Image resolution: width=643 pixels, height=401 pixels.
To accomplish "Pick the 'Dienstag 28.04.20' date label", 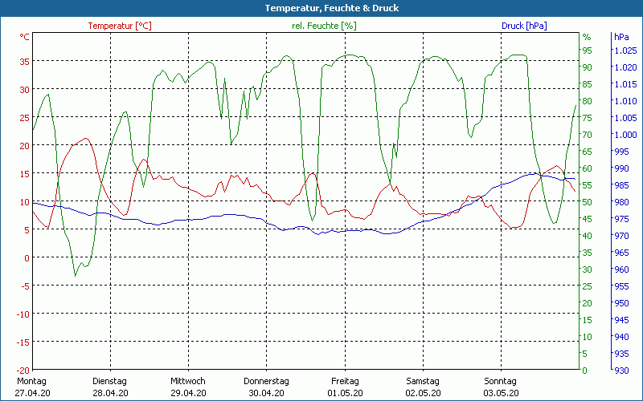I will pos(110,387).
